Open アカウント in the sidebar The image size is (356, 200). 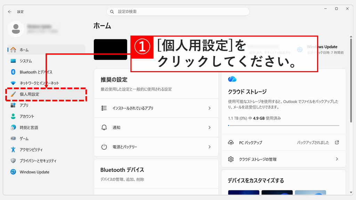tap(46, 116)
